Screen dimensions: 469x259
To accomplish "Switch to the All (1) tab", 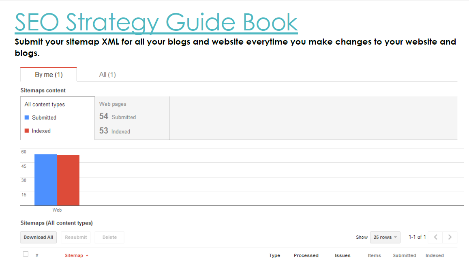I will click(x=107, y=75).
